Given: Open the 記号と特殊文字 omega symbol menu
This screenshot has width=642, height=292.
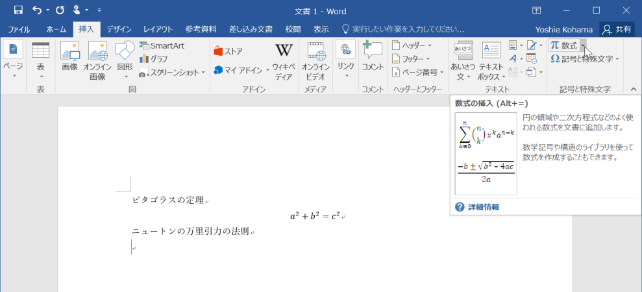Looking at the screenshot, I should 585,59.
